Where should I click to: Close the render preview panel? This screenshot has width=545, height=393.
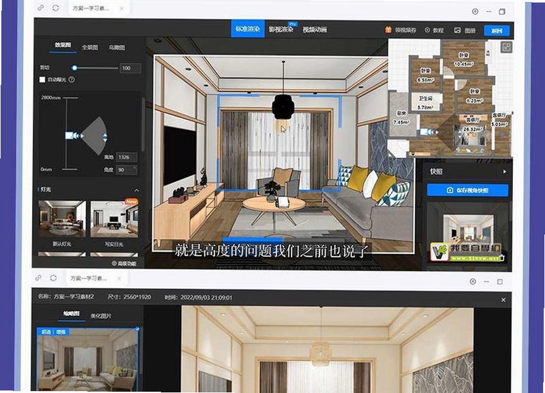click(503, 300)
